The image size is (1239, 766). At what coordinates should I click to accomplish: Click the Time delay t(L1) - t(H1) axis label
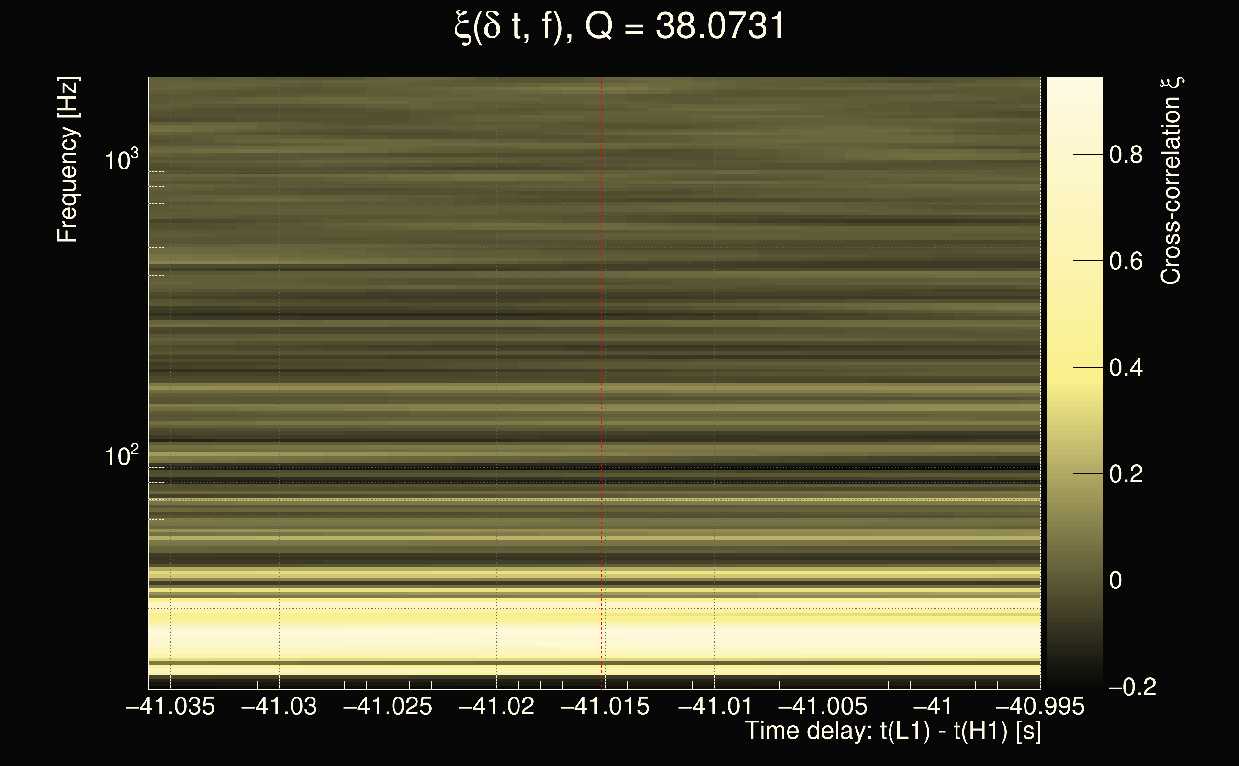[892, 731]
